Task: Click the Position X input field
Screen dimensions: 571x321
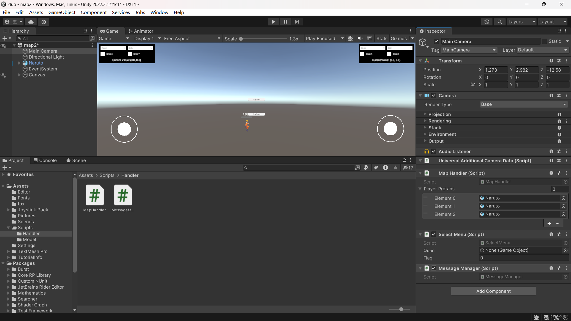Action: coord(496,70)
